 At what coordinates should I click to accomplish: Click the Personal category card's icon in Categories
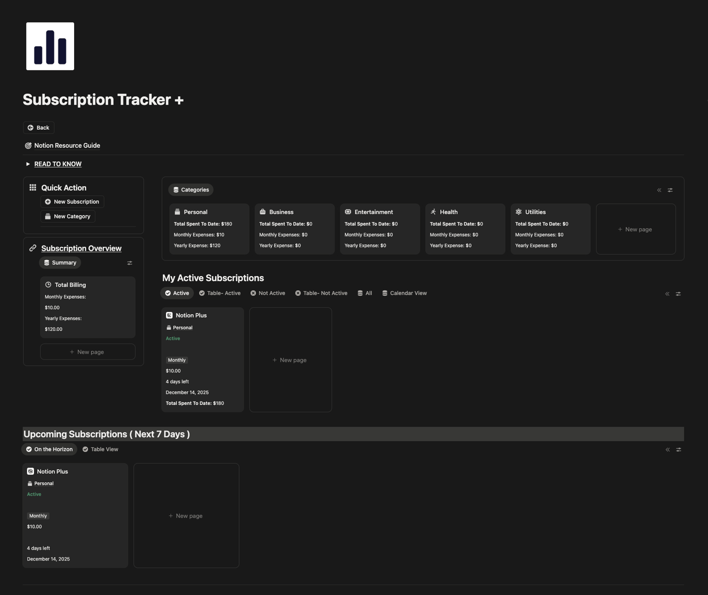[177, 212]
